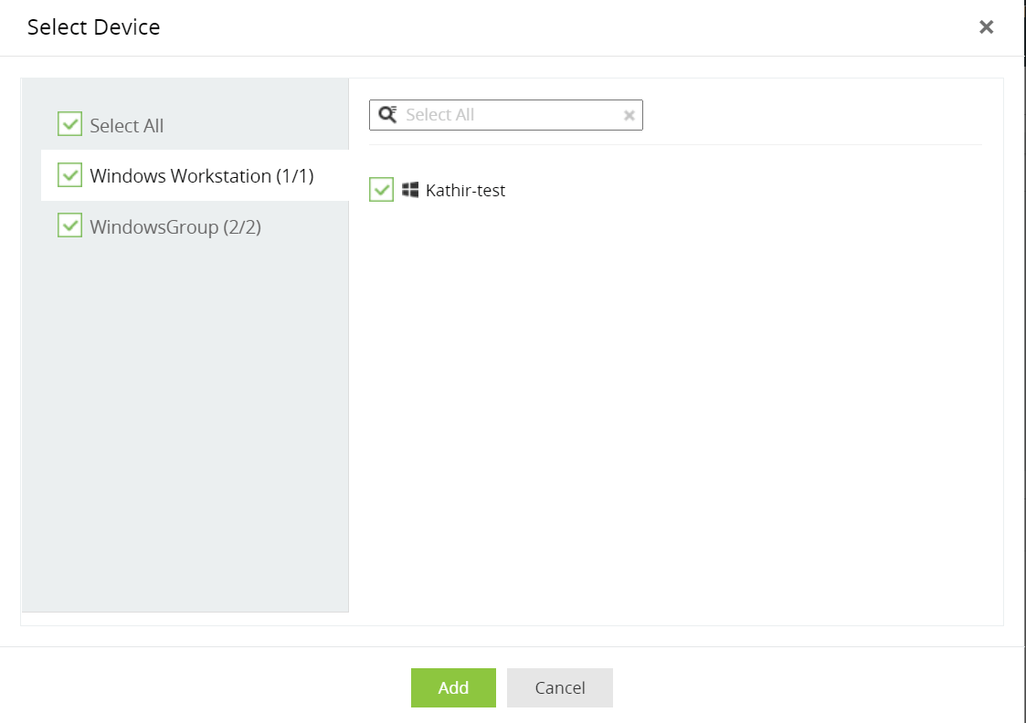Click the X to dismiss Select Device dialog
The height and width of the screenshot is (723, 1026).
tap(986, 26)
